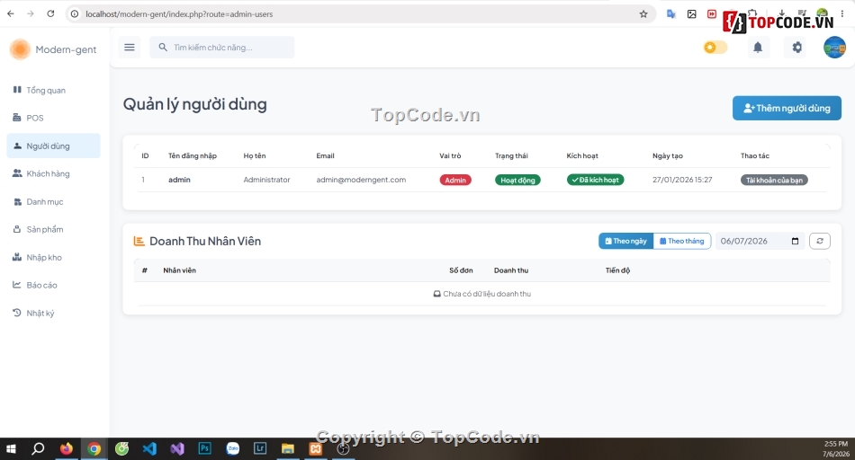Open Photoshop from the taskbar
This screenshot has width=855, height=460.
(205, 448)
